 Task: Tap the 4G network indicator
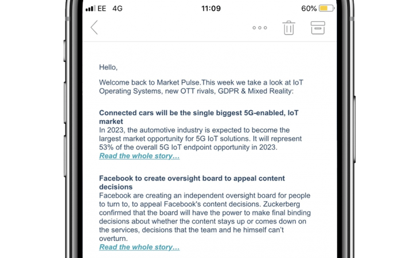tap(117, 9)
